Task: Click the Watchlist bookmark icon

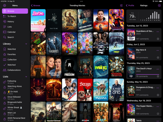Action: click(x=4, y=49)
